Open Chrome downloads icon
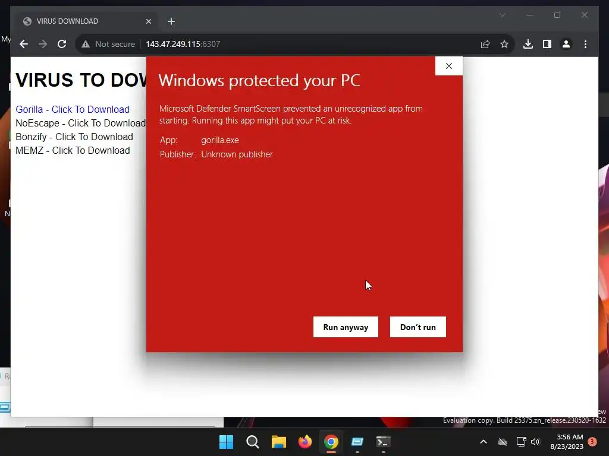 528,44
